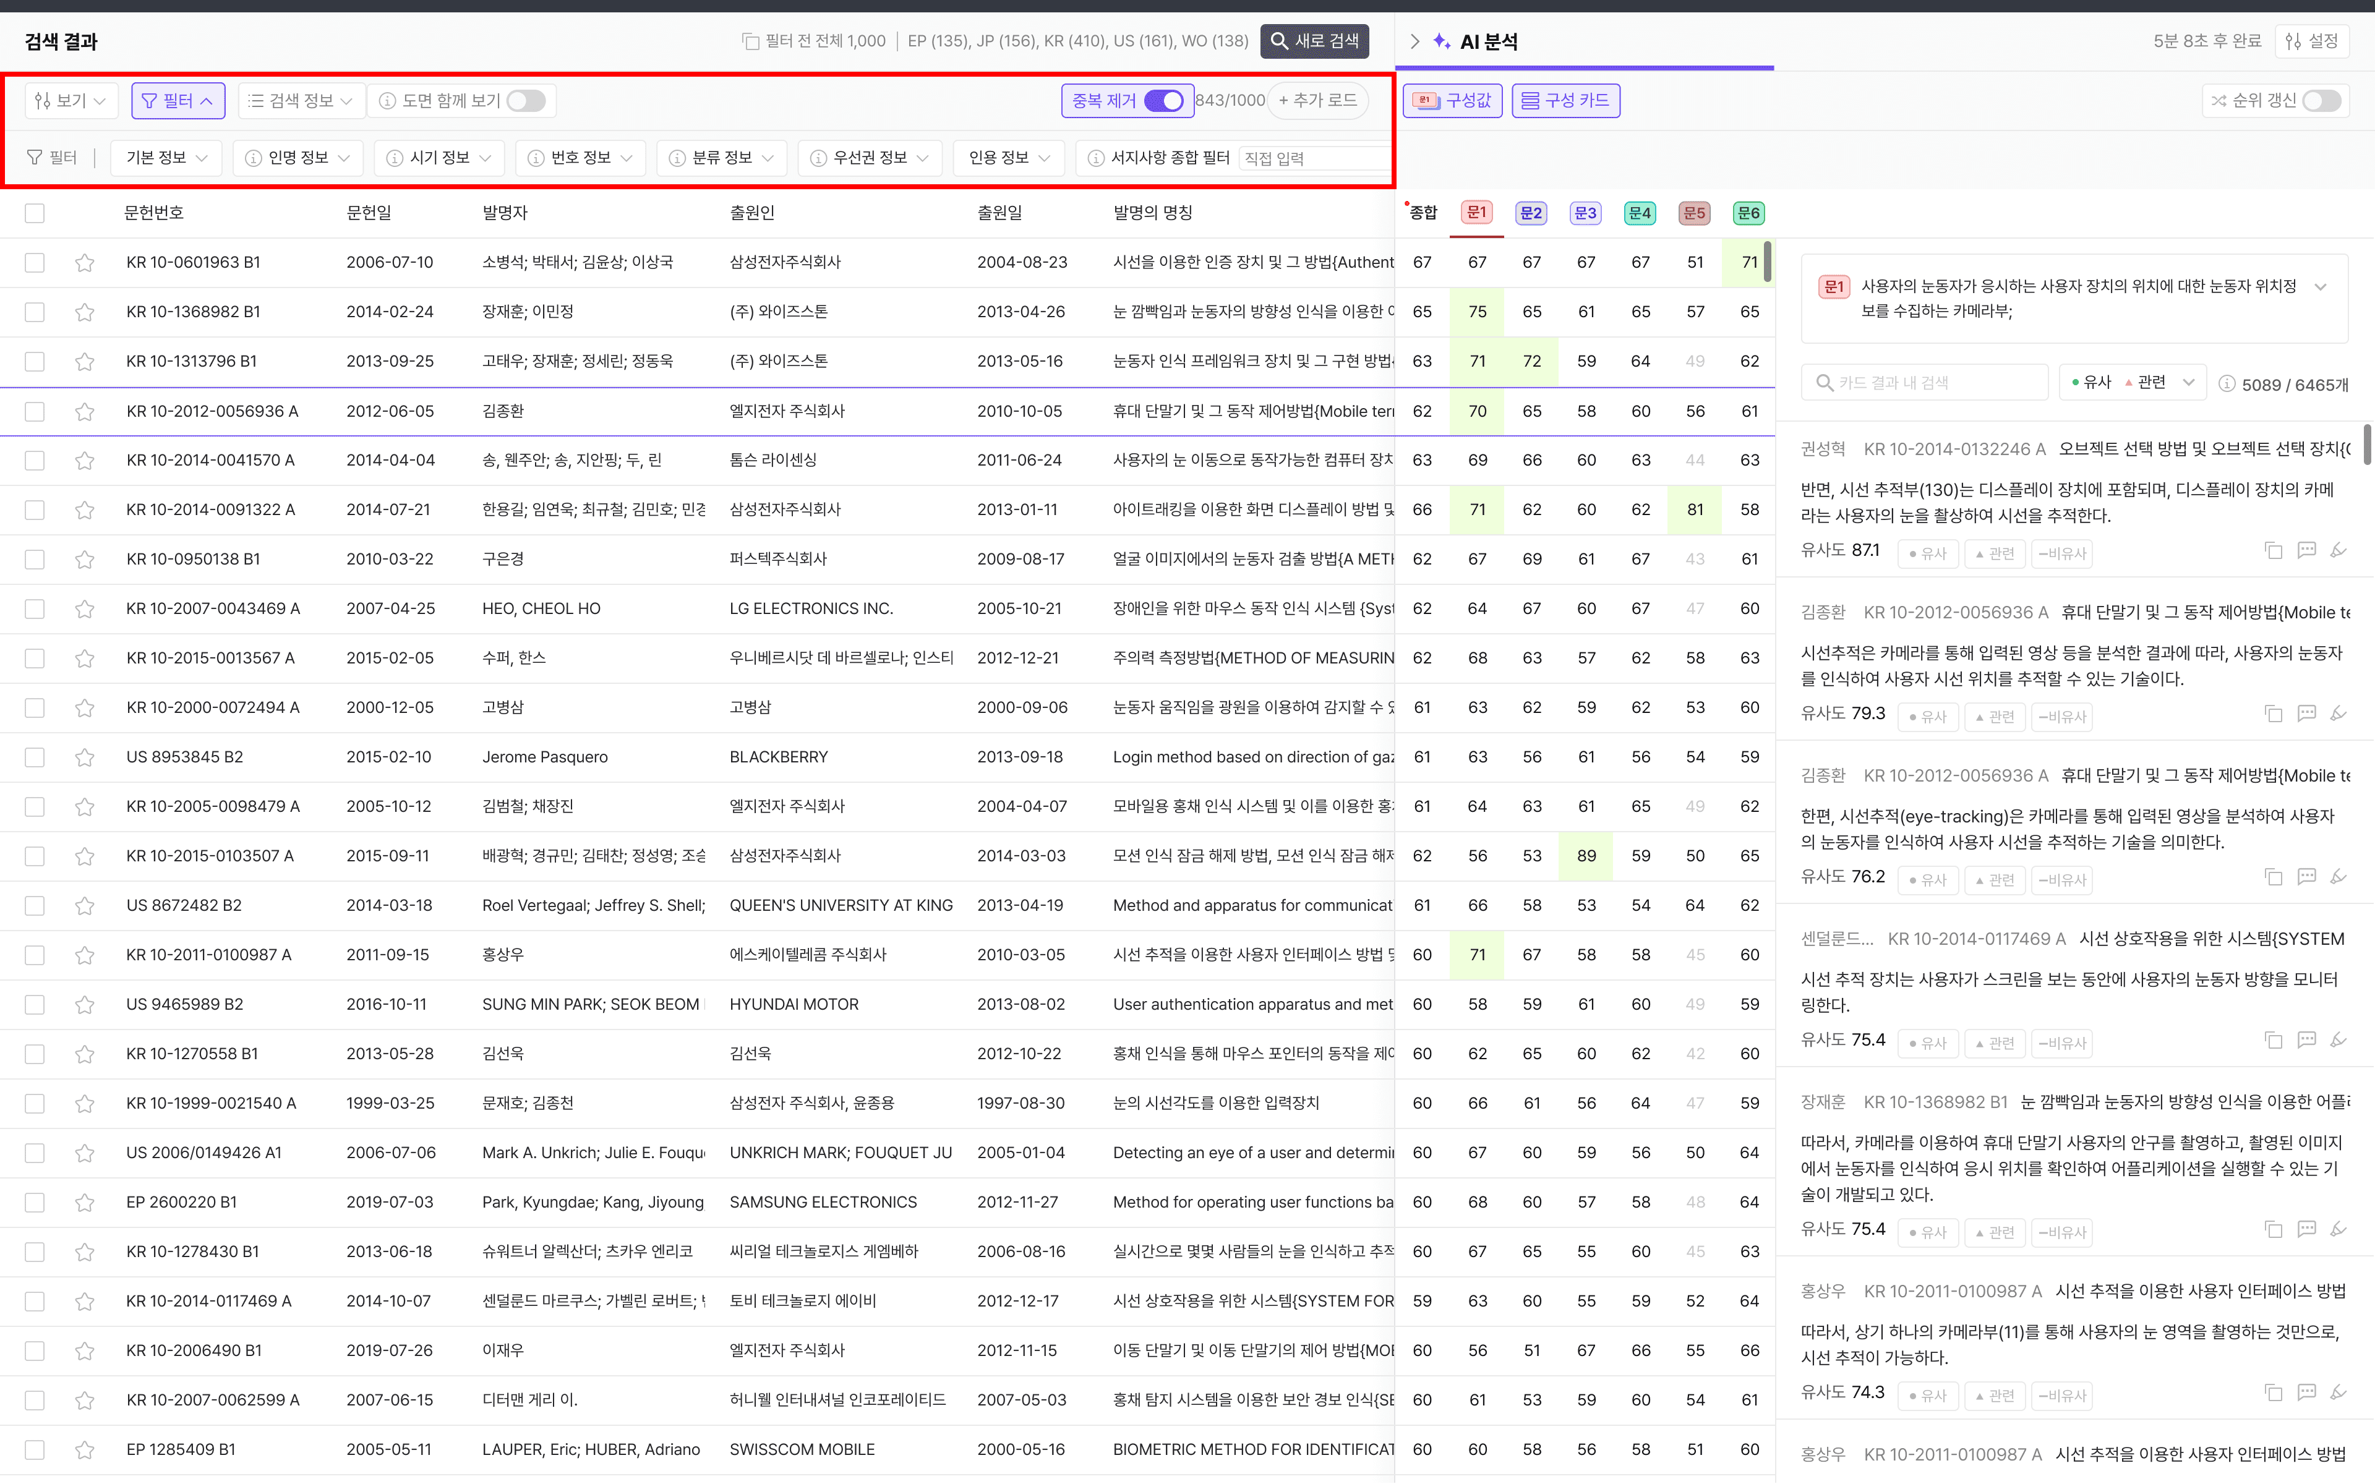Viewport: 2375px width, 1484px height.
Task: Star the KR 10-0601963 B1 patent row
Action: tap(84, 263)
